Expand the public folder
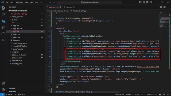 click(14, 20)
